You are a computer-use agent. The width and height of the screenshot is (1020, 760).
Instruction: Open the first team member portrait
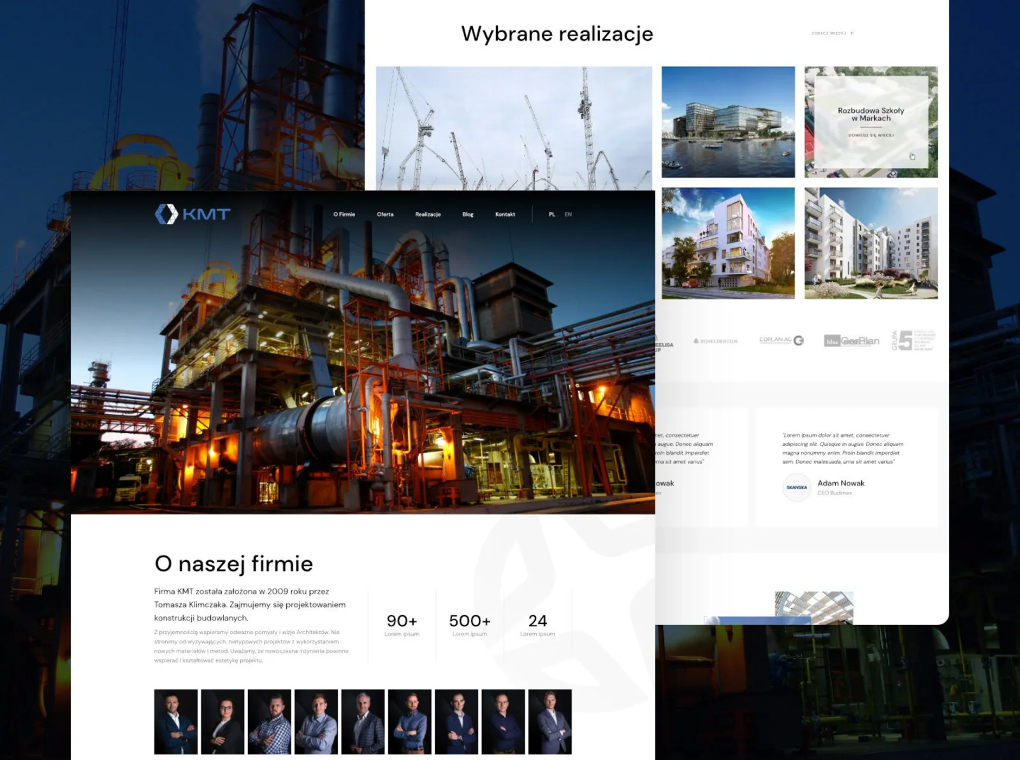(x=176, y=722)
